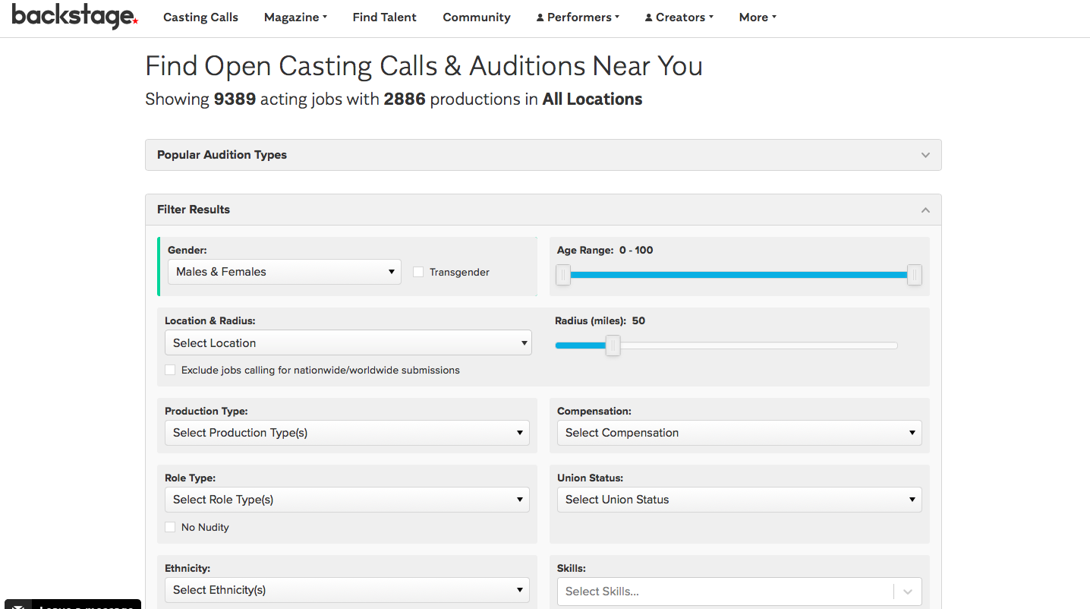Image resolution: width=1090 pixels, height=609 pixels.
Task: Open the Select Role Type(s) dropdown
Action: tap(347, 500)
